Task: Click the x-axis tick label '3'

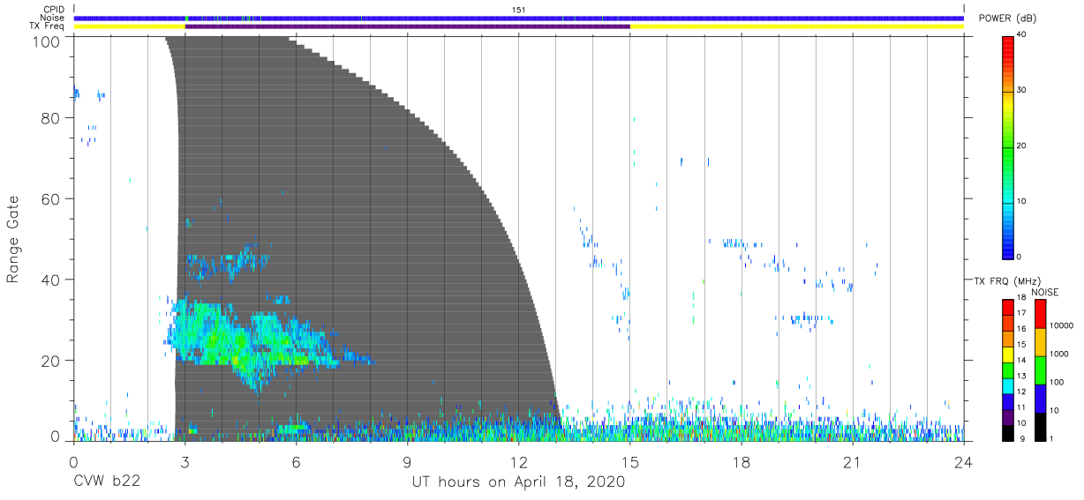Action: 184,463
